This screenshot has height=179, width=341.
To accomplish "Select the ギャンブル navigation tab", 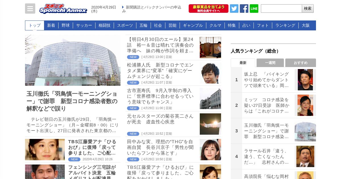I will (193, 25).
